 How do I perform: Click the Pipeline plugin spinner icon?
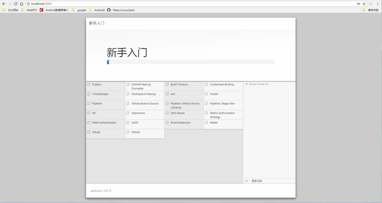point(89,103)
